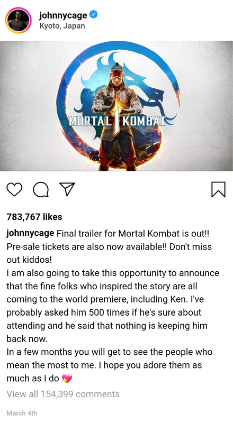Viewport: 233px width, 423px height.
Task: Show the list behind 783,767 likes
Action: coord(34,217)
